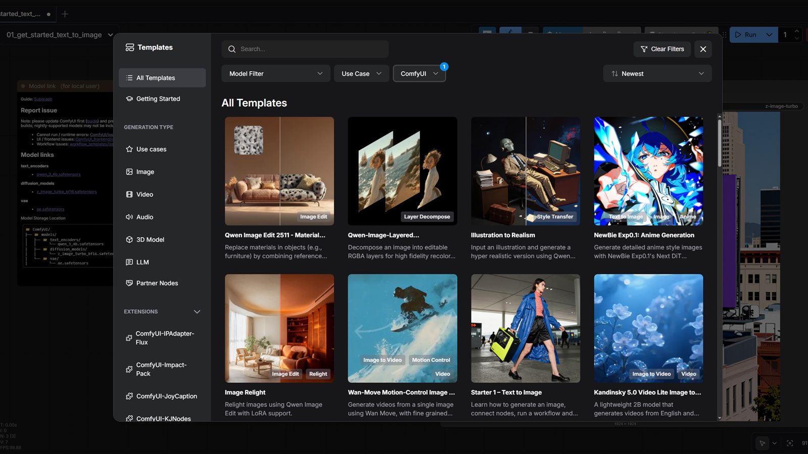Image resolution: width=808 pixels, height=454 pixels.
Task: Open the 3D Model template category
Action: coord(150,239)
